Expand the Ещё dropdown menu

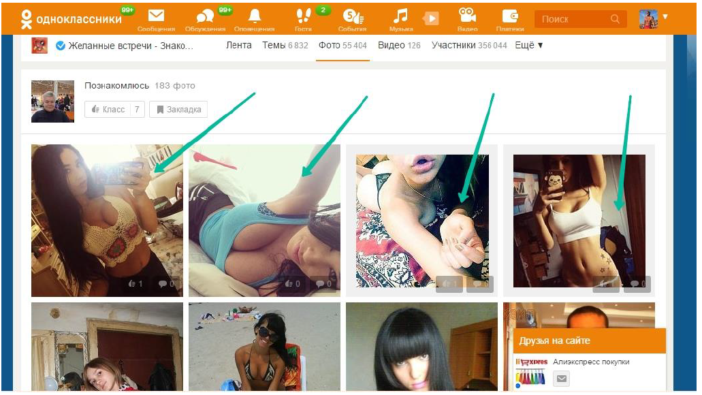coord(529,46)
